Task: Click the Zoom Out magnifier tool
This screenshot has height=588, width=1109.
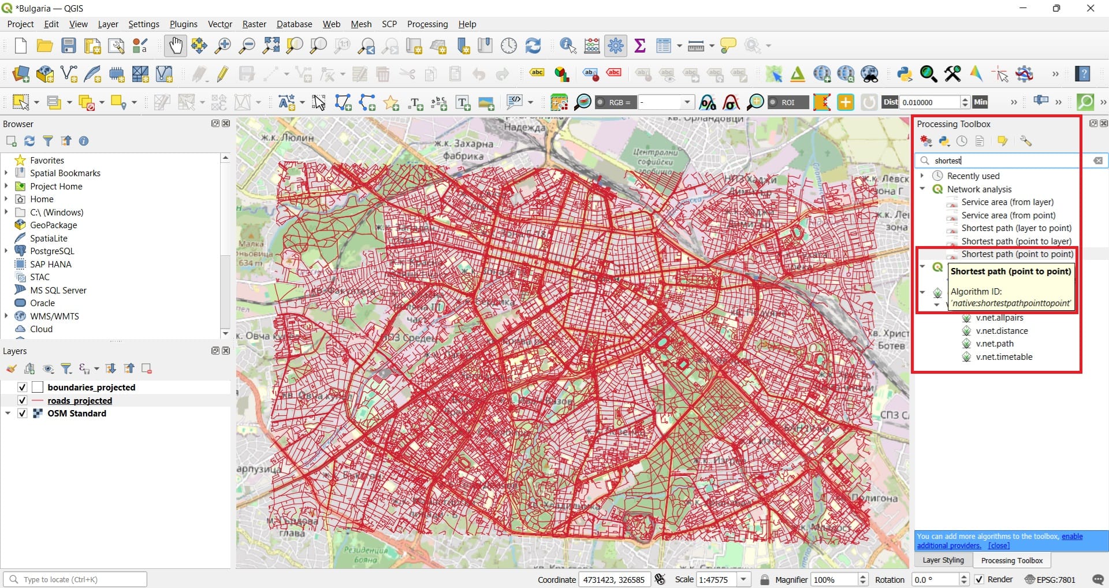Action: (x=247, y=46)
